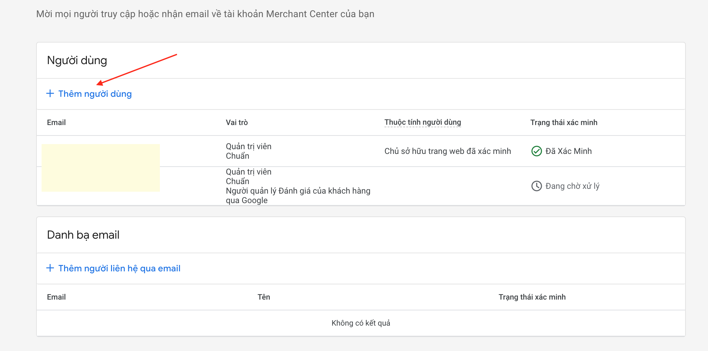Click the Vai trò column header
708x351 pixels.
[x=237, y=123]
